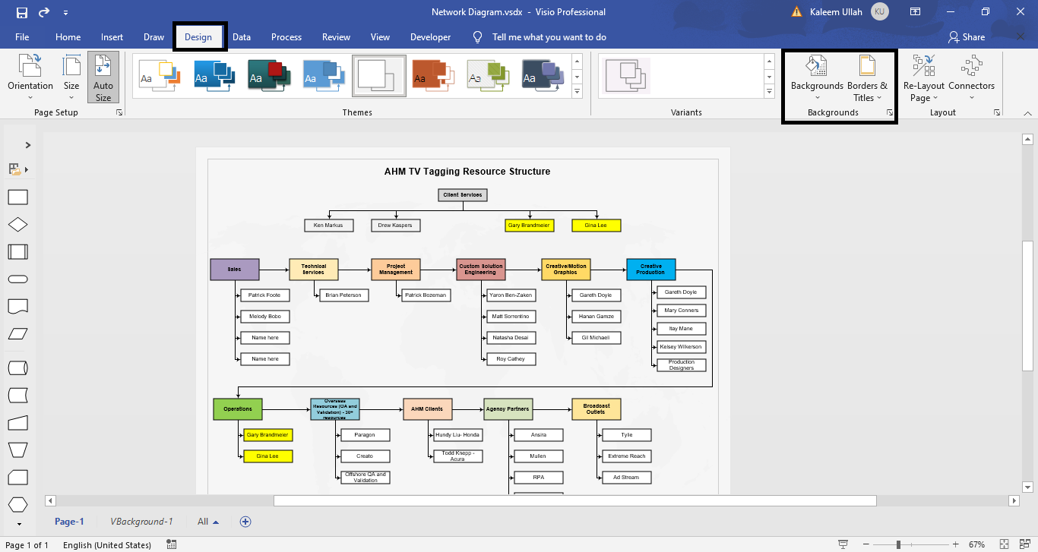Select the rectangle shape in the Shapes sidebar
This screenshot has width=1038, height=552.
click(x=17, y=197)
